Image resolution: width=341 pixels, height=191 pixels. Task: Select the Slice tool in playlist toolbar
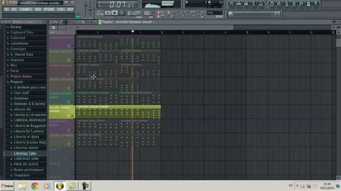point(83,22)
